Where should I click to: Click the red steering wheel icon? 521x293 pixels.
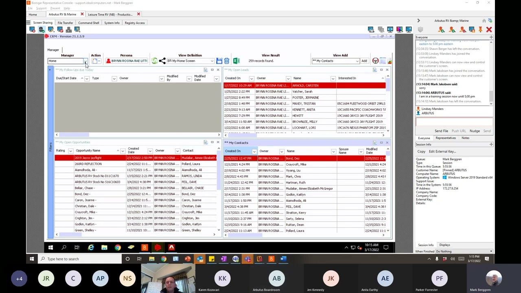click(375, 61)
